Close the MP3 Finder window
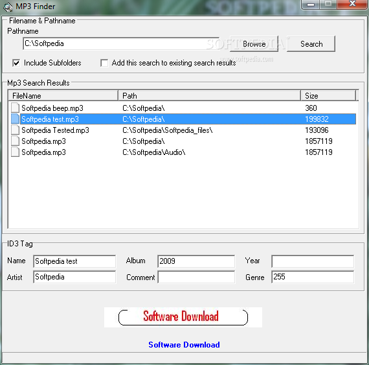 tap(352, 4)
